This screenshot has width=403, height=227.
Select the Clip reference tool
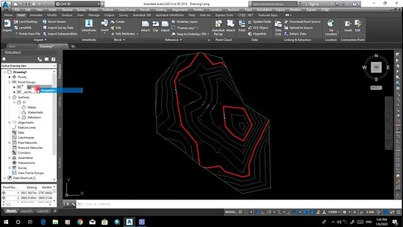156,26
